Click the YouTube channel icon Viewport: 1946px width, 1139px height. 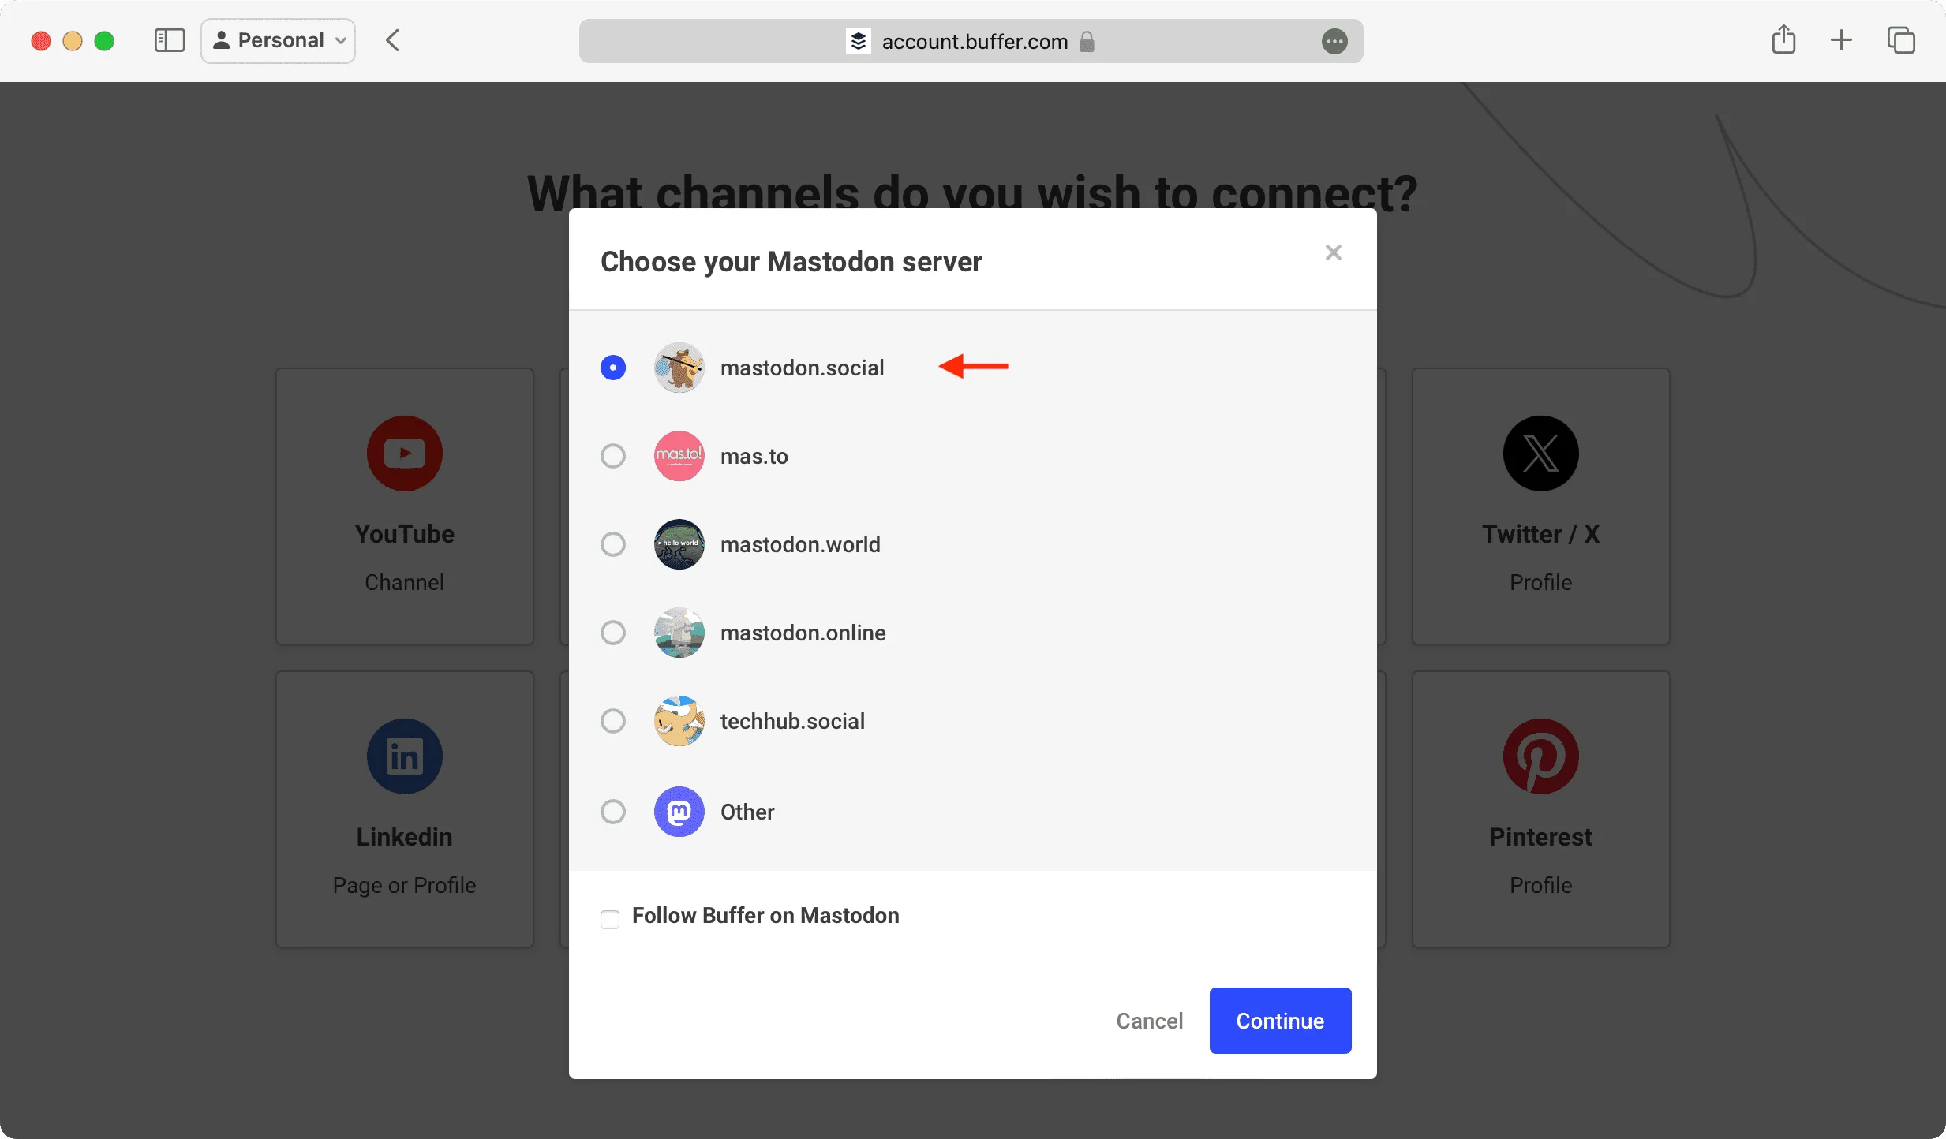[402, 451]
